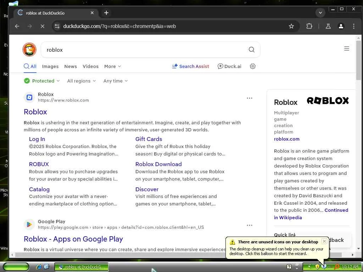The width and height of the screenshot is (363, 272).
Task: Click the vertical scrollbar down arrow
Action: 358,249
